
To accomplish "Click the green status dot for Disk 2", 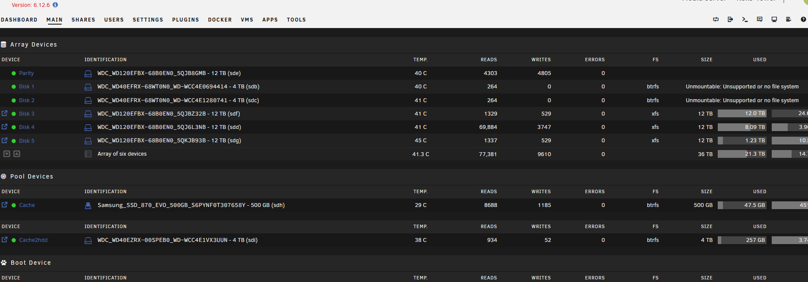I will [14, 100].
